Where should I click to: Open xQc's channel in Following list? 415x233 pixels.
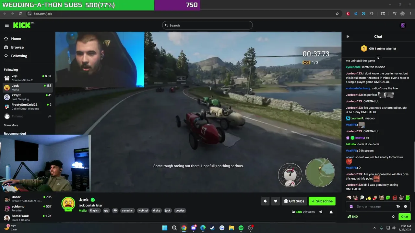pyautogui.click(x=28, y=78)
